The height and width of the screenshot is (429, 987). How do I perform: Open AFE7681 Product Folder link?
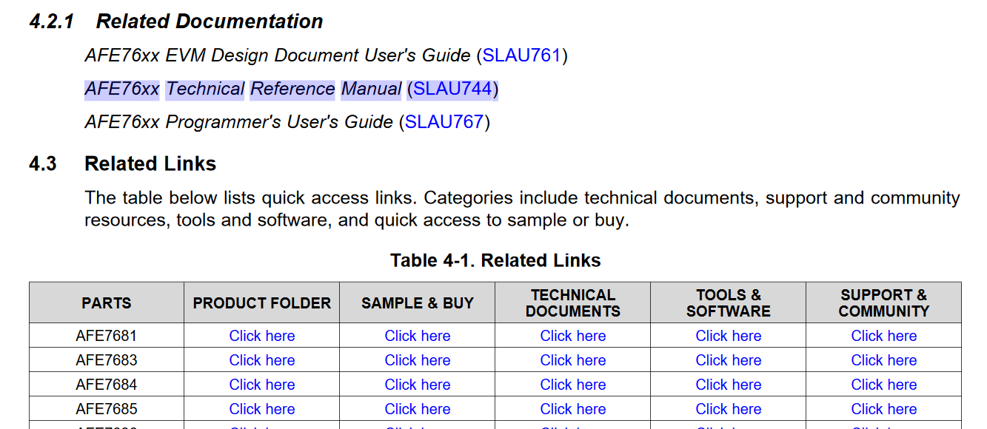tap(262, 336)
